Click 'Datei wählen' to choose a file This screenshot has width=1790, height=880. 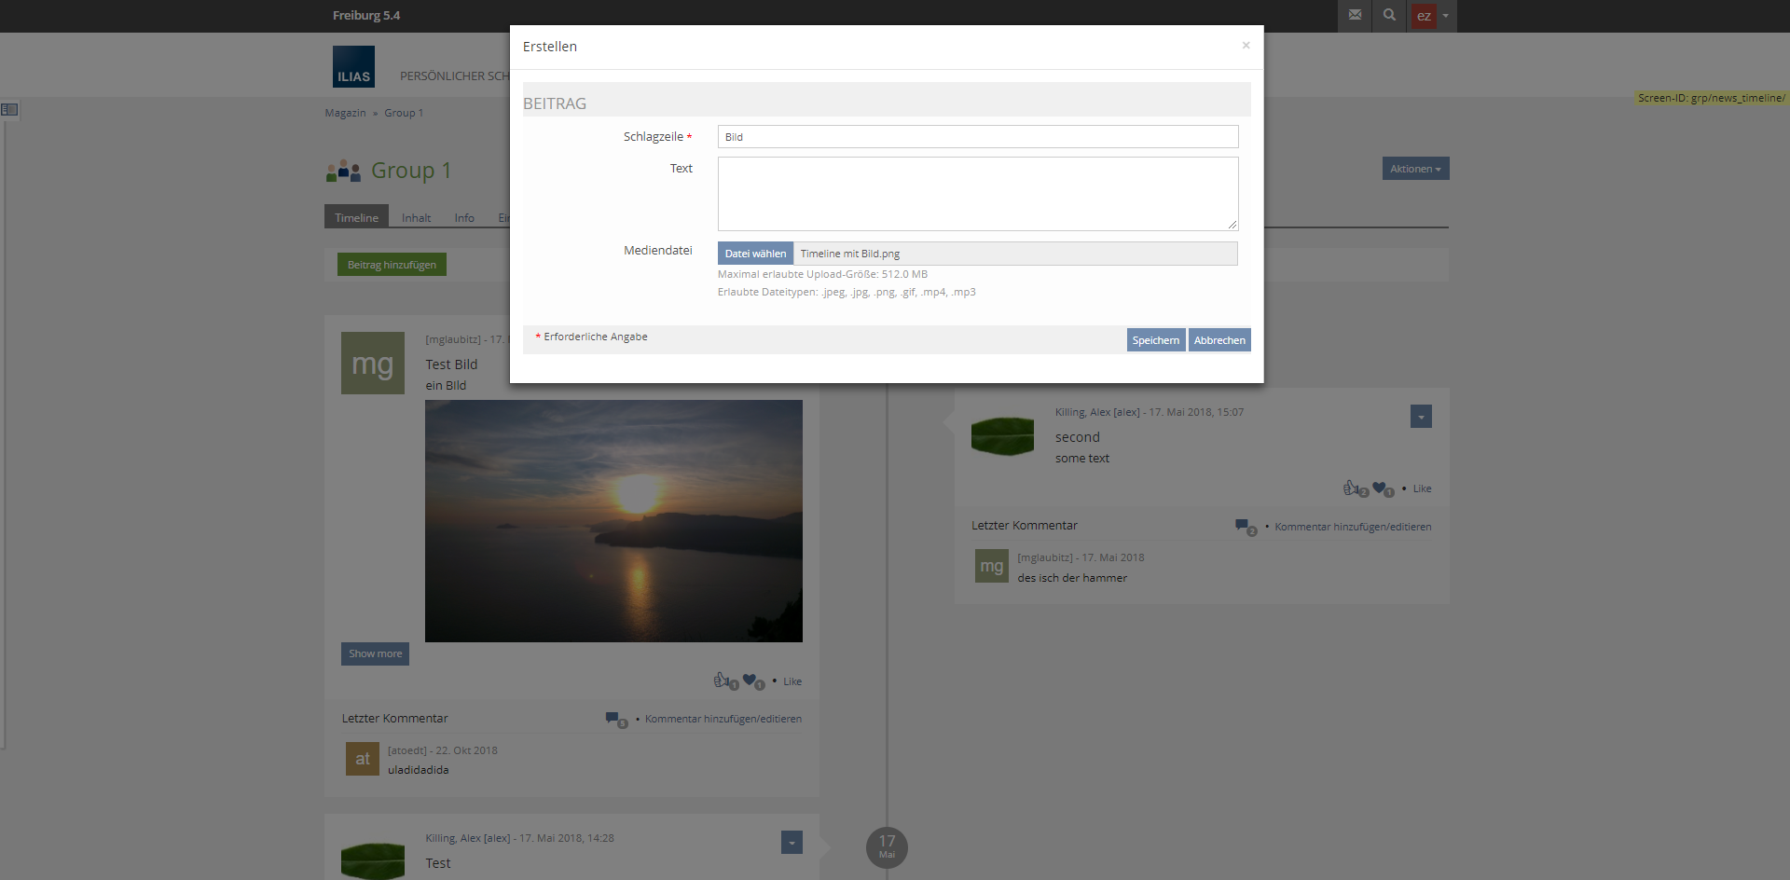[756, 254]
